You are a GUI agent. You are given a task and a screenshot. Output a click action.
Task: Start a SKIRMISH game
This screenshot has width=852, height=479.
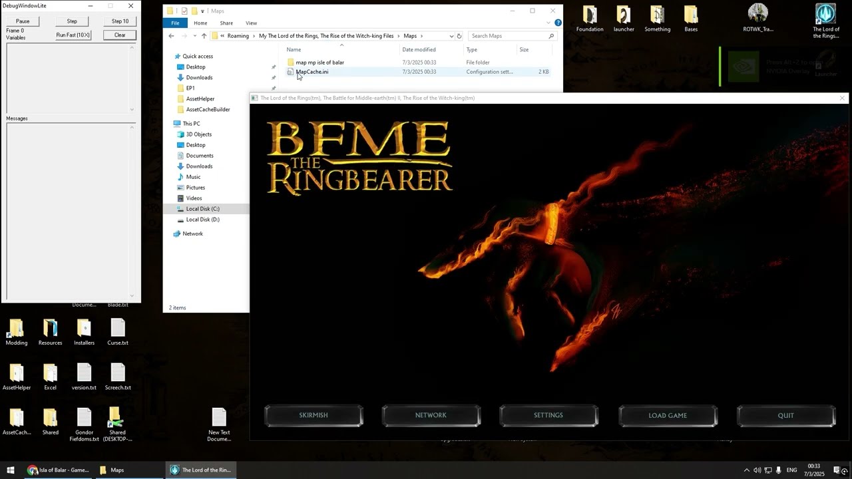click(x=314, y=415)
